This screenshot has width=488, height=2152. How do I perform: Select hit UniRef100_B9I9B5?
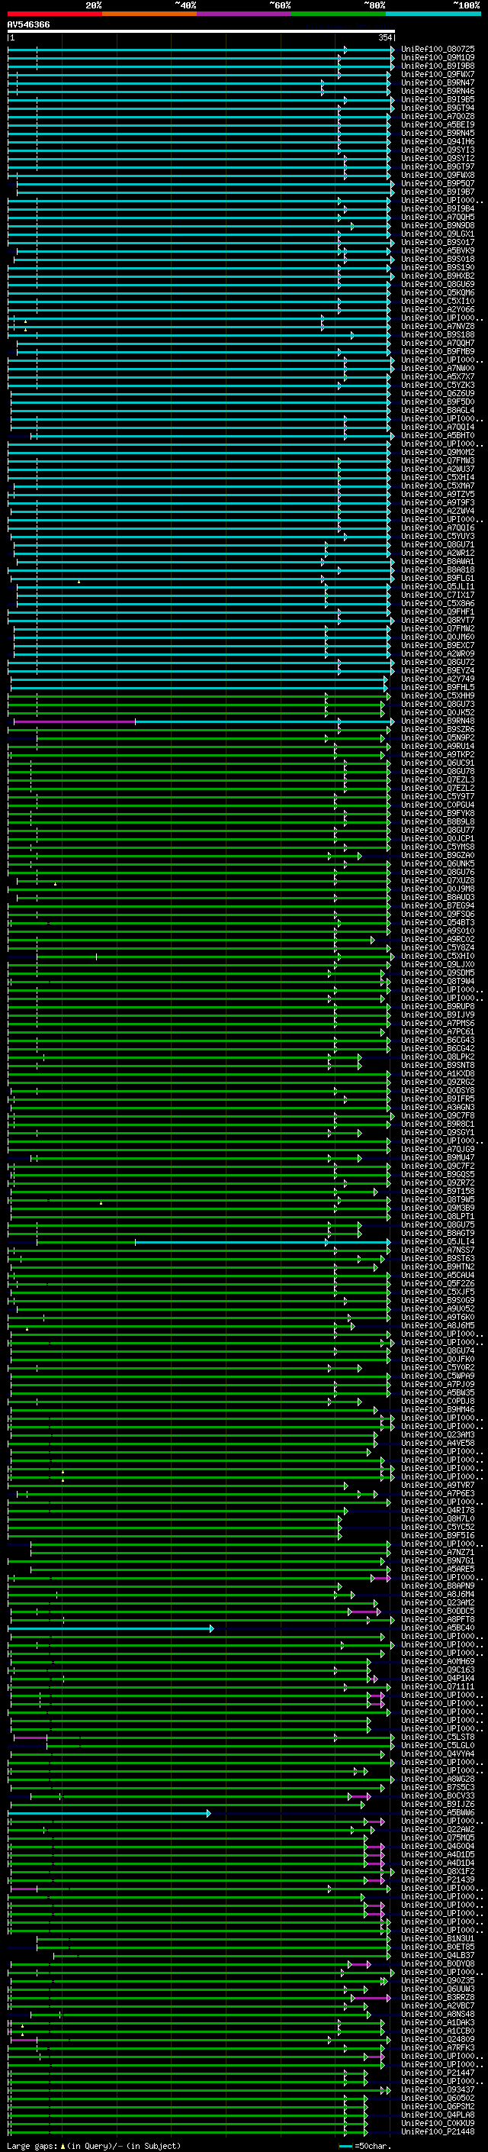[x=438, y=99]
